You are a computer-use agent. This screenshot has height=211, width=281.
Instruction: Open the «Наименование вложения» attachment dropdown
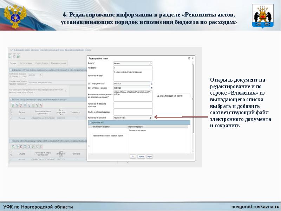pos(151,117)
